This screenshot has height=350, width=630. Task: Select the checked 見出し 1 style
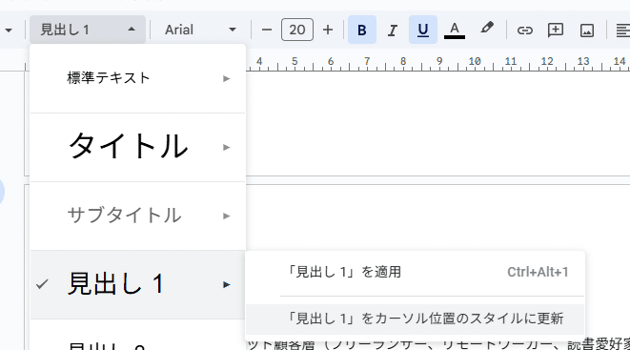[138, 284]
